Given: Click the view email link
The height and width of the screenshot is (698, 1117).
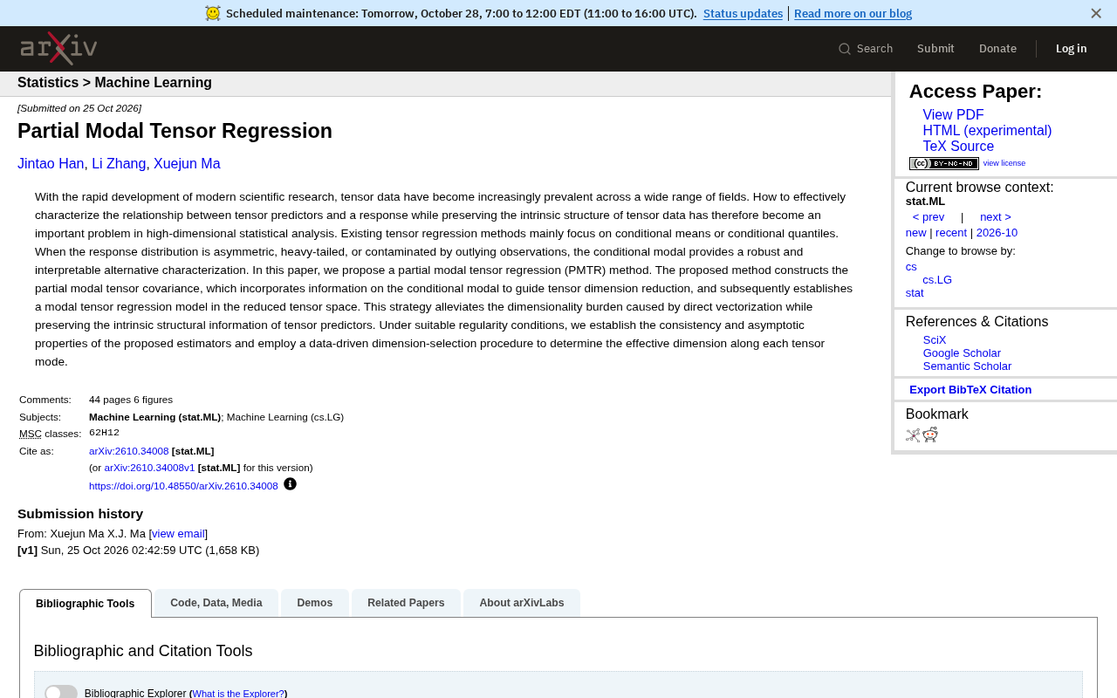Looking at the screenshot, I should coord(178,534).
